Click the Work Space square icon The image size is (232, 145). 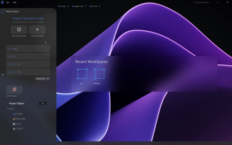point(3,12)
